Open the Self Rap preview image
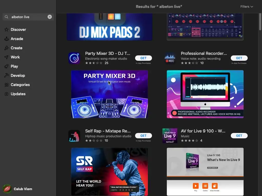Viewport: 262px width, 196px height. pyautogui.click(x=110, y=172)
